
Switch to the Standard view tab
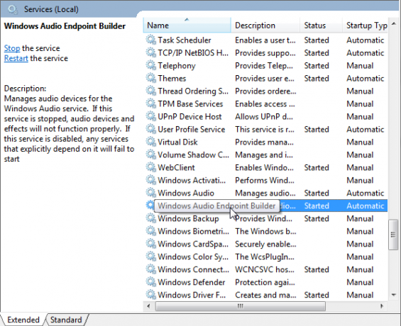(x=66, y=320)
